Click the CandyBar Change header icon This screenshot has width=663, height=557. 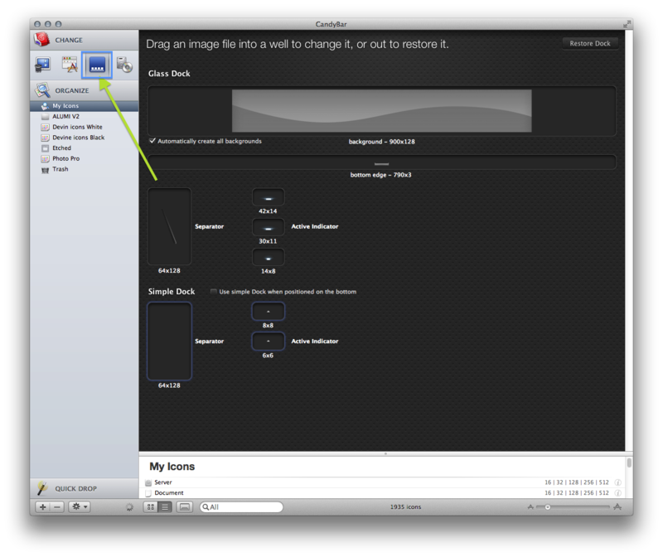click(42, 40)
